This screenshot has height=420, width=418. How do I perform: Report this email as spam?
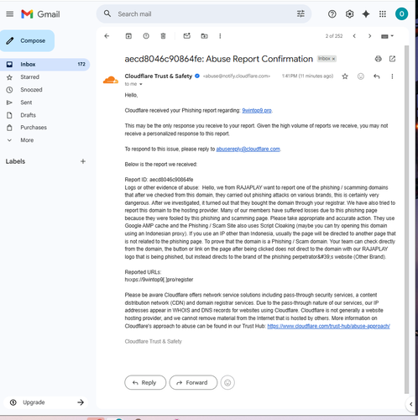click(x=146, y=36)
